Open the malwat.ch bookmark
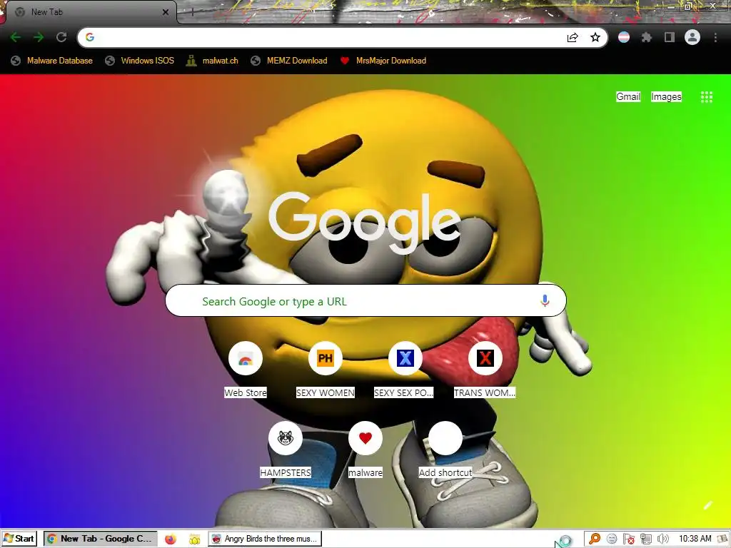This screenshot has width=731, height=548. click(212, 61)
